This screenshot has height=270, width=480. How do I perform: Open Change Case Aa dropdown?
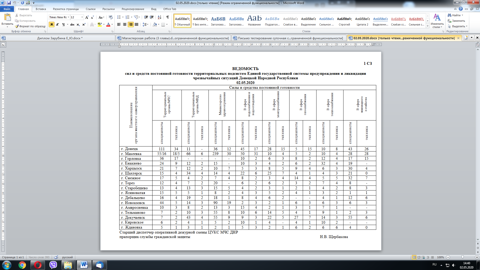point(101,17)
